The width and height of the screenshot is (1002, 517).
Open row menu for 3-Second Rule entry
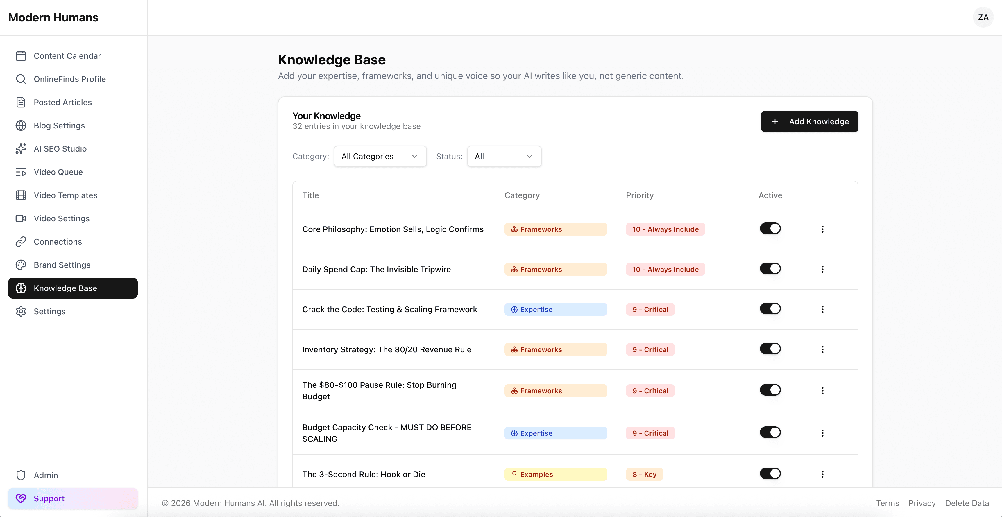[x=822, y=474]
